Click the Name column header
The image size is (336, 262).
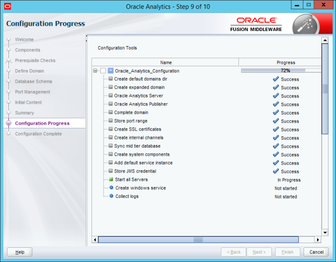[x=165, y=62]
